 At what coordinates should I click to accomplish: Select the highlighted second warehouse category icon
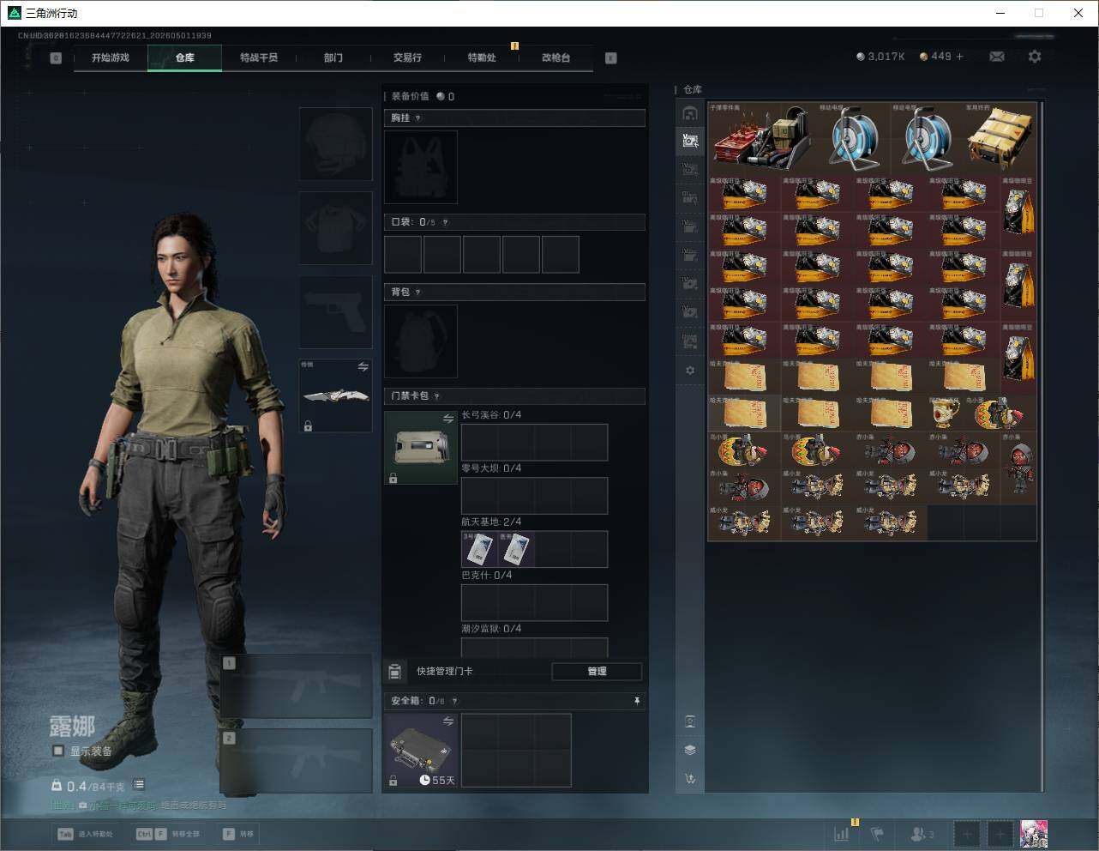click(x=690, y=141)
